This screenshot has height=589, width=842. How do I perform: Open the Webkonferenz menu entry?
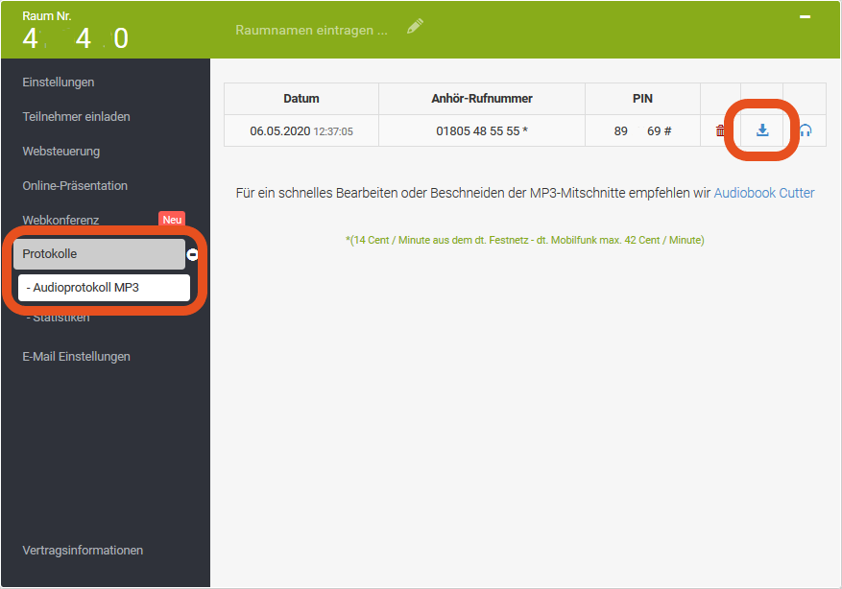coord(60,221)
